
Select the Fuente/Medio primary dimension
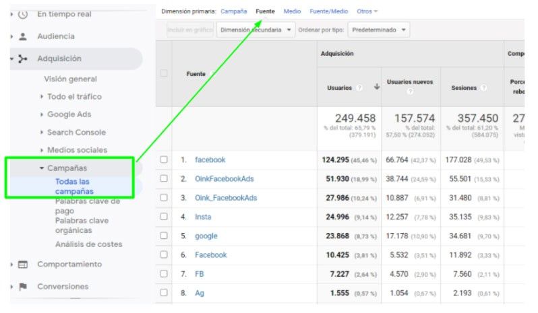click(329, 11)
